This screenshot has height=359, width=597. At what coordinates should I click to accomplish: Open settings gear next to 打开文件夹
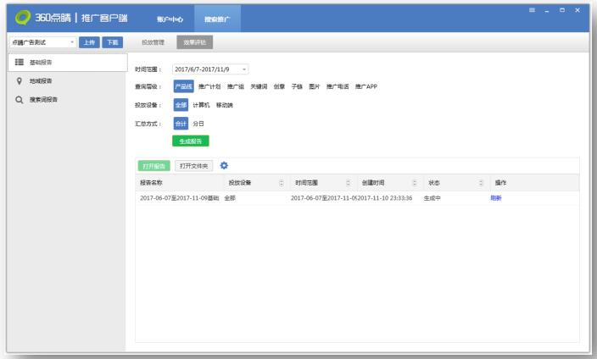[x=225, y=165]
